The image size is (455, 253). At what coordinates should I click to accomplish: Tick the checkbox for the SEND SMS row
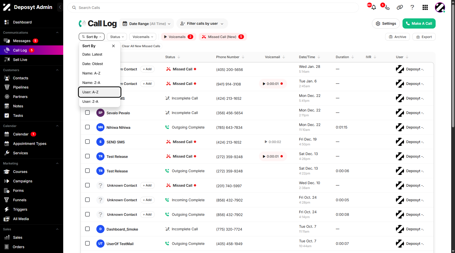pos(87,142)
